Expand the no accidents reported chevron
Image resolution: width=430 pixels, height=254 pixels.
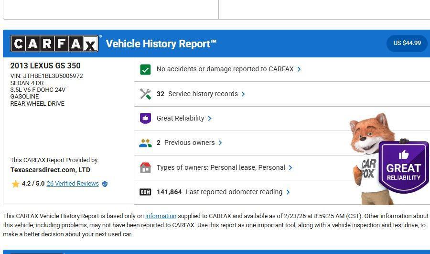[x=299, y=69]
